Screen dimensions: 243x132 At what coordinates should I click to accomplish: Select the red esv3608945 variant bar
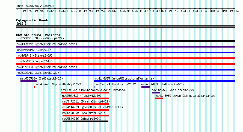click(x=85, y=93)
